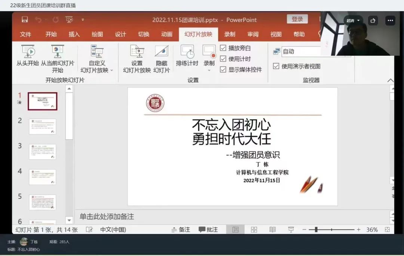
Task: Switch to Slide Sorter view in status bar
Action: (254, 229)
